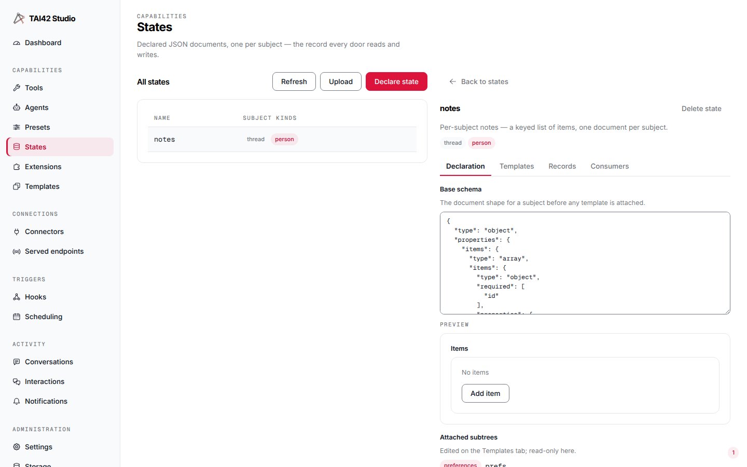Go to Scheduling page
The width and height of the screenshot is (747, 467).
(x=60, y=317)
